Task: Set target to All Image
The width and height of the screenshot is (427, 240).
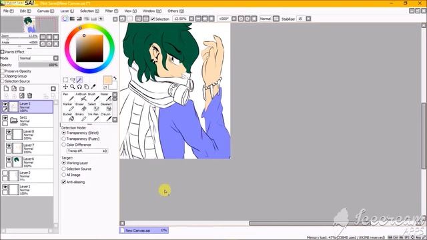Action: tap(64, 175)
